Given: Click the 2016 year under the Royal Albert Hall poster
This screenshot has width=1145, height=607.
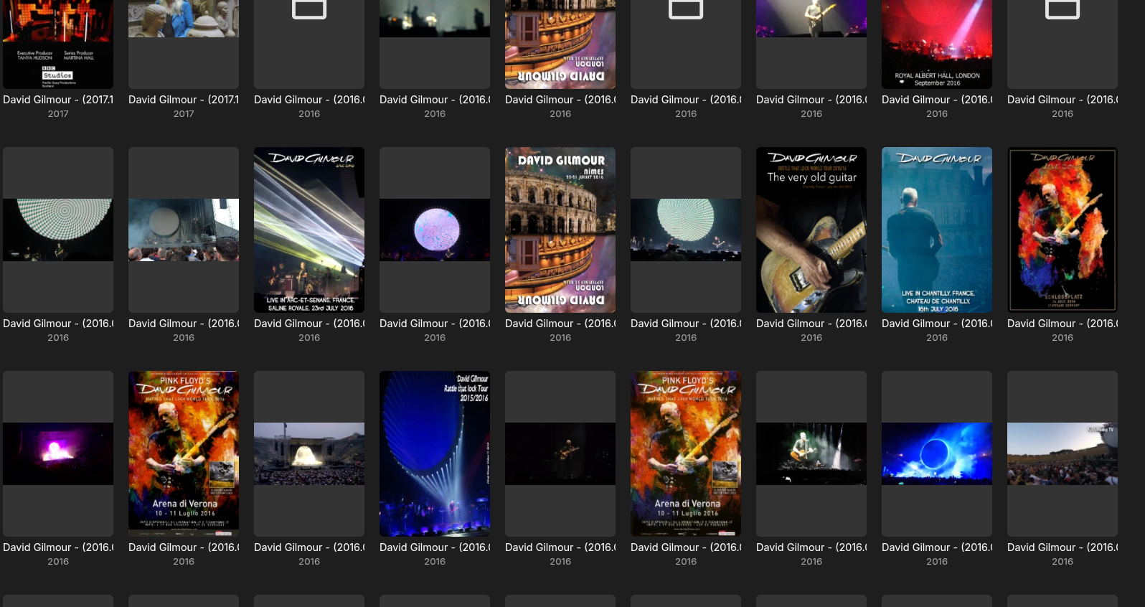Looking at the screenshot, I should [x=937, y=114].
